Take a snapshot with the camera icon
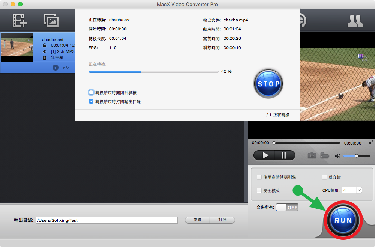The width and height of the screenshot is (375, 247). point(312,155)
